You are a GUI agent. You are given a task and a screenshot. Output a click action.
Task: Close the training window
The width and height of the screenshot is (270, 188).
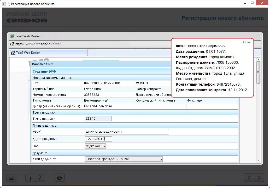(262, 3)
